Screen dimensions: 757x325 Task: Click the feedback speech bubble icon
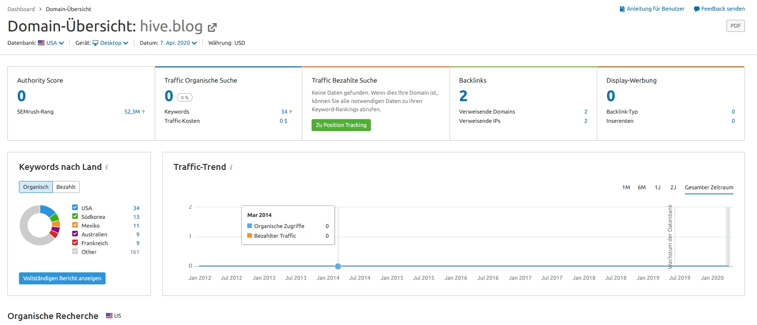coord(696,9)
